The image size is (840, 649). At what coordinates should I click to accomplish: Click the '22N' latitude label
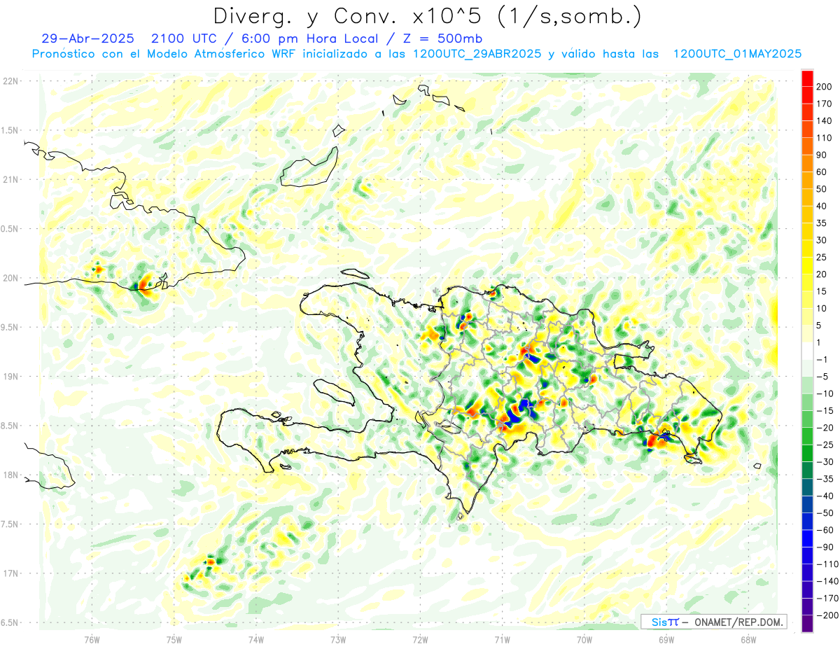click(x=10, y=81)
